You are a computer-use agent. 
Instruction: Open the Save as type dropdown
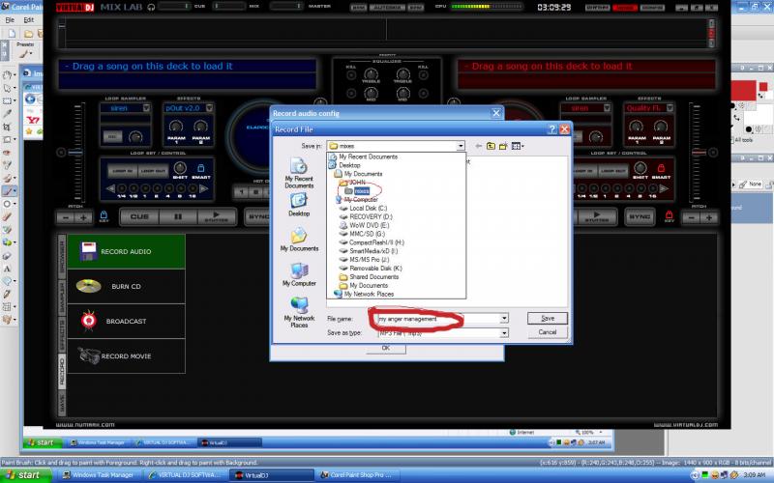(x=503, y=333)
